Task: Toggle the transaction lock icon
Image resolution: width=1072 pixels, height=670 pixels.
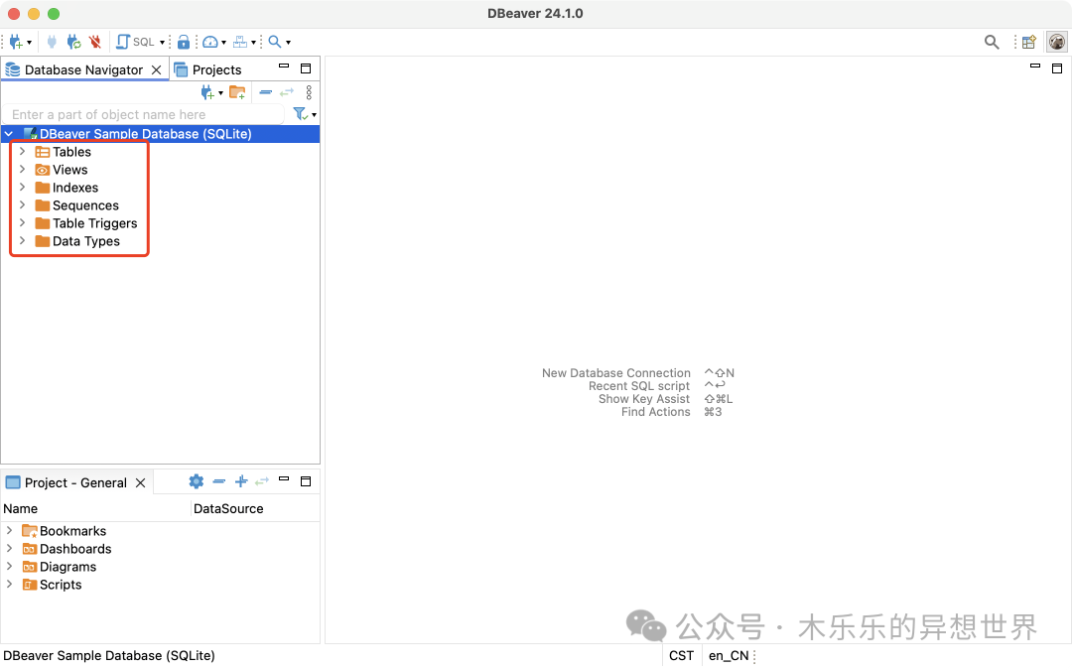Action: coord(184,42)
